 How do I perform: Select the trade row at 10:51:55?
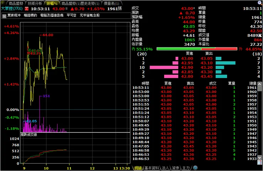[x=194, y=104]
